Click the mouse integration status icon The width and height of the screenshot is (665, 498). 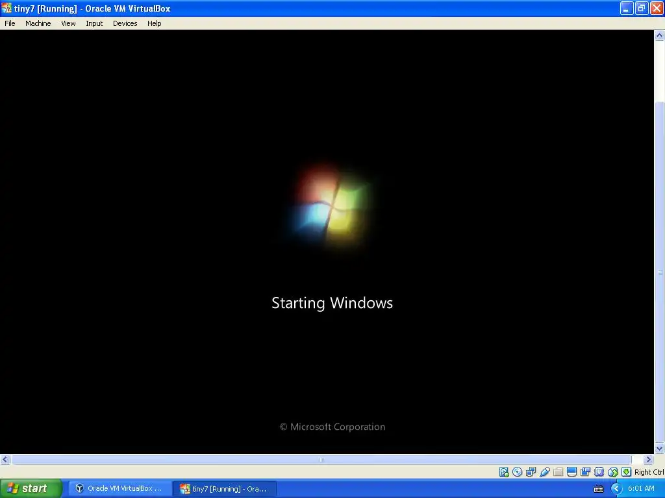(613, 472)
